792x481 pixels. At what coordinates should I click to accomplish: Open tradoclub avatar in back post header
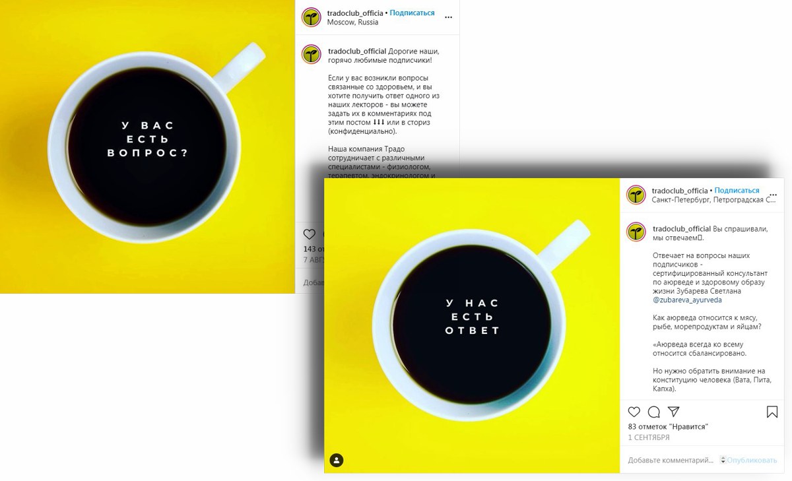point(312,17)
